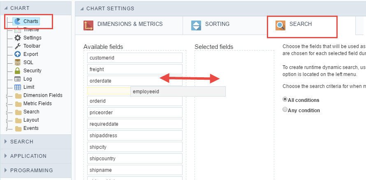
Task: Open the Dimension Fields folder
Action: coord(43,95)
